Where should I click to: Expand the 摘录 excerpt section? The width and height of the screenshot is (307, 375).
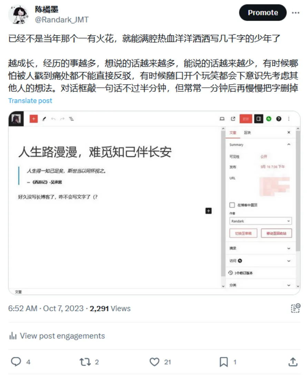260,248
